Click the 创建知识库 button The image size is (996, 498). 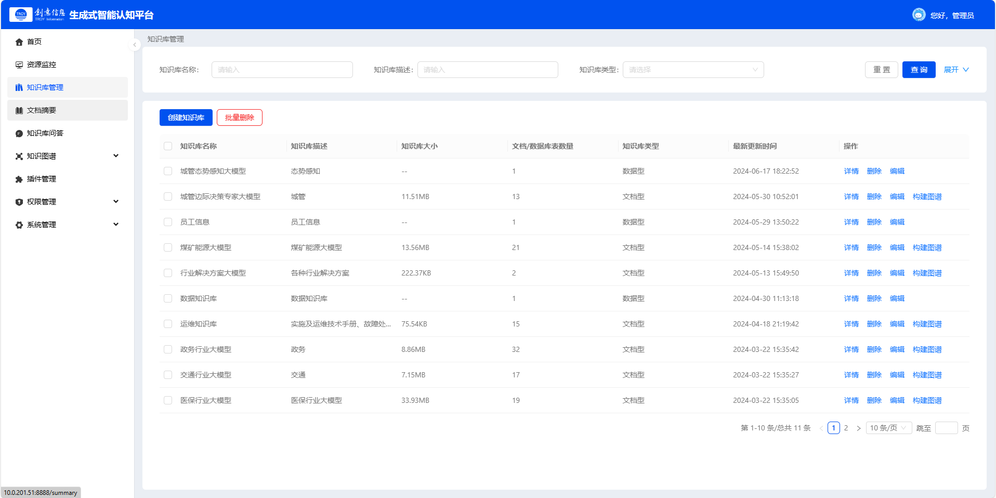click(x=186, y=117)
